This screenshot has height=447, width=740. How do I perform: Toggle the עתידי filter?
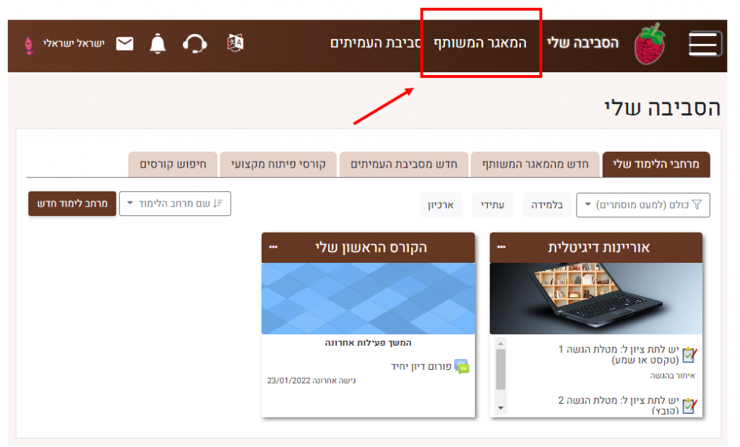click(493, 205)
